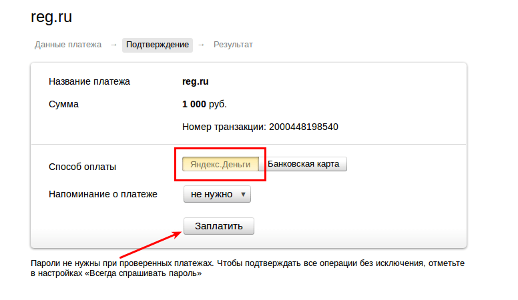
Task: Open the Напоминание о платеже dropdown
Action: (217, 194)
